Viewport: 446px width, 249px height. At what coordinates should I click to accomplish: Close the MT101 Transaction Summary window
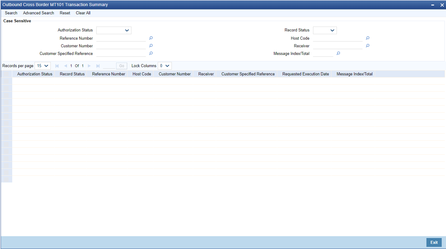coord(442,5)
